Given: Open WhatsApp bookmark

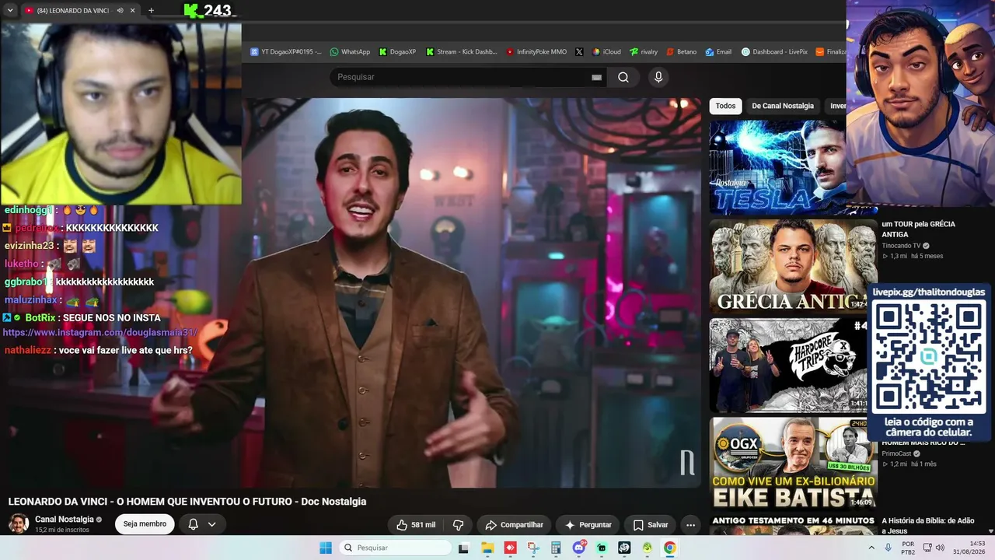Looking at the screenshot, I should point(350,52).
